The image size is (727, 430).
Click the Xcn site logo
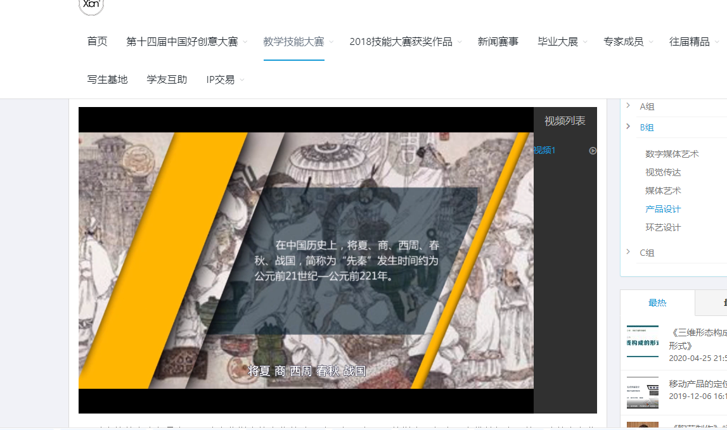[91, 5]
